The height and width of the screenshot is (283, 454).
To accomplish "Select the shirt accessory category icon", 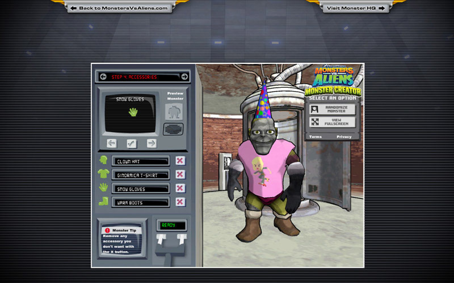I will point(103,174).
